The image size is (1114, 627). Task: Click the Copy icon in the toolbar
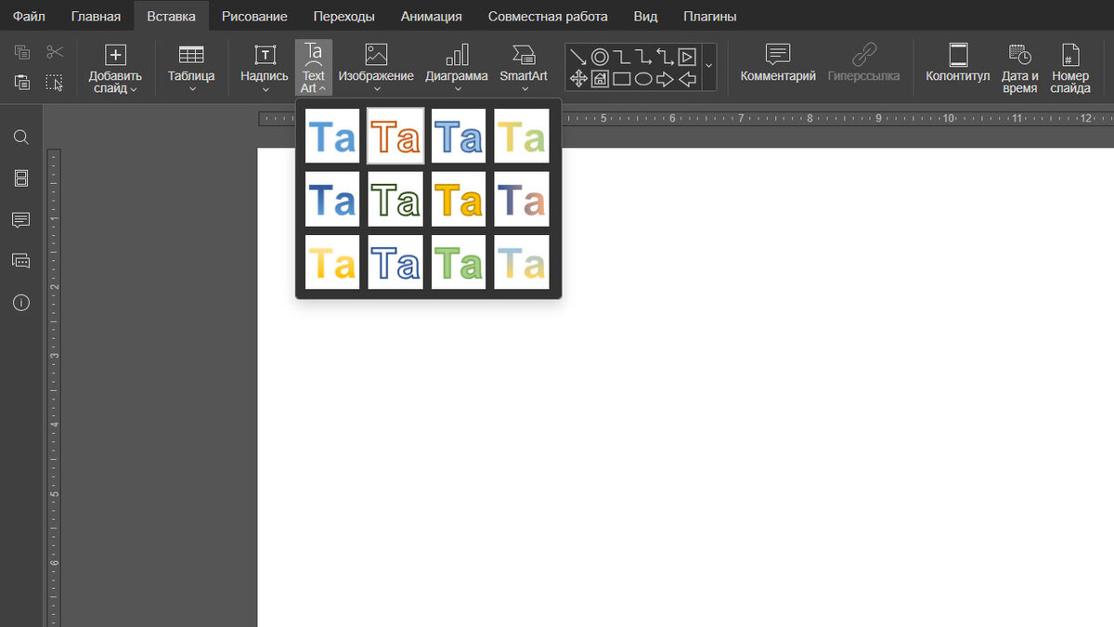[x=22, y=52]
